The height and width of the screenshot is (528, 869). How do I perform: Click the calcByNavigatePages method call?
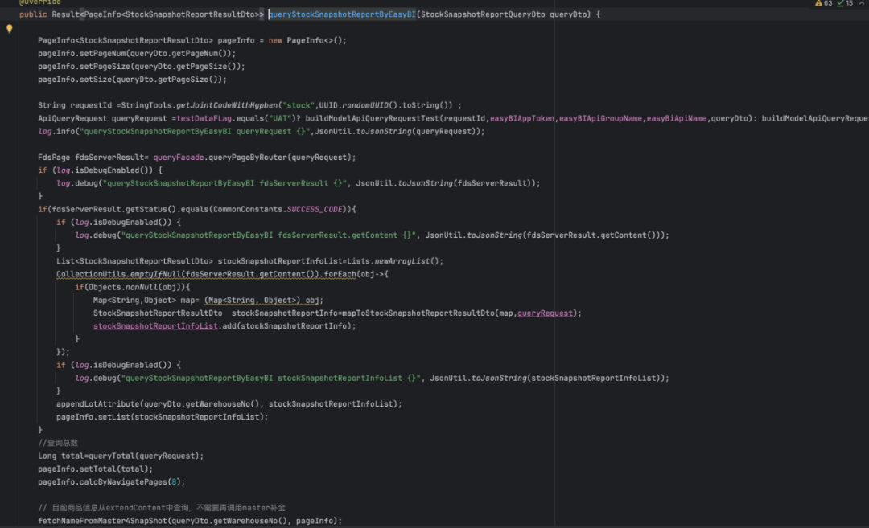(x=124, y=482)
